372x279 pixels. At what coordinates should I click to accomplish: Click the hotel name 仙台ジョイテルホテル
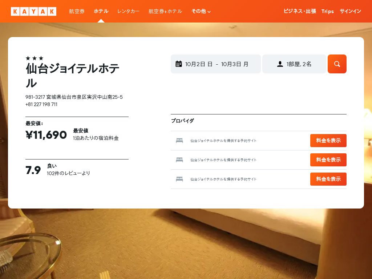[x=73, y=76]
